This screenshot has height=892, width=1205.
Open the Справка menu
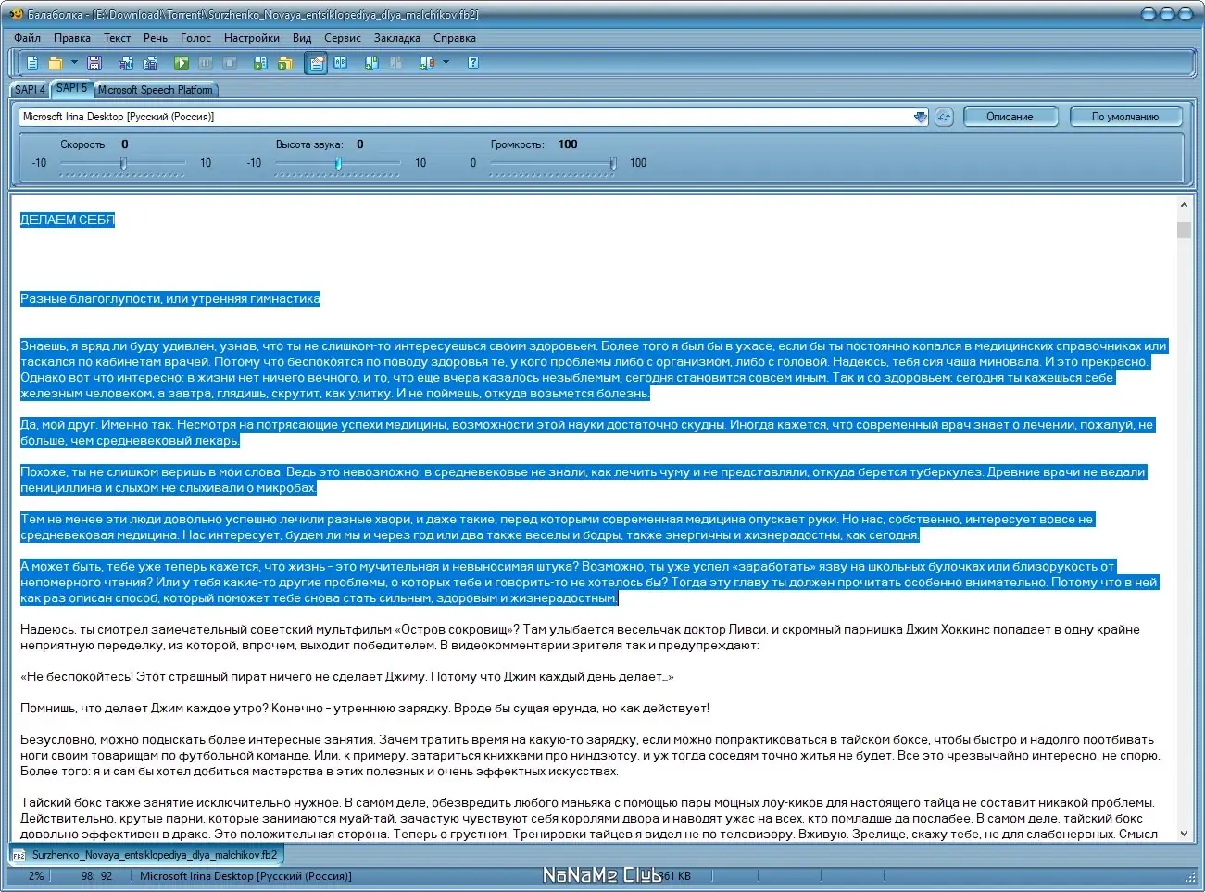455,38
